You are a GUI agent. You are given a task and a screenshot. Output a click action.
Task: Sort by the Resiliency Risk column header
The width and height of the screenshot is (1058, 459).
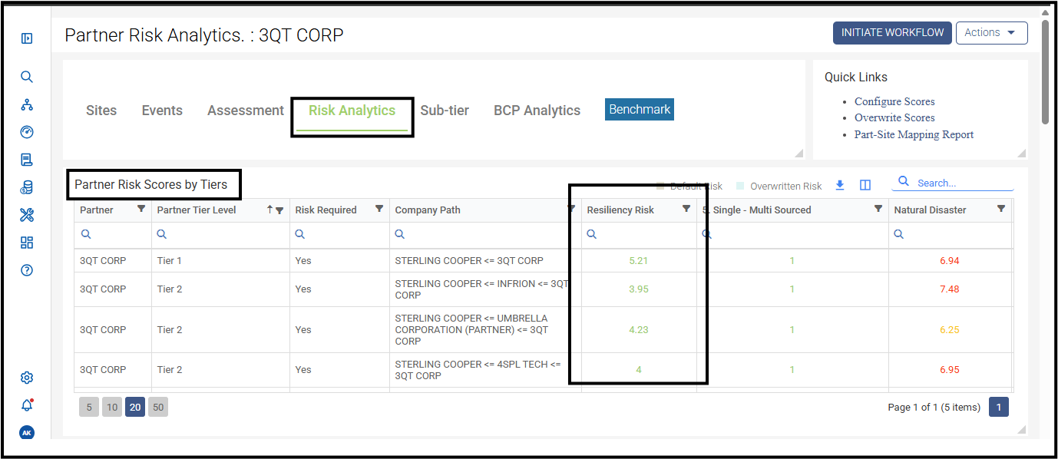coord(620,210)
